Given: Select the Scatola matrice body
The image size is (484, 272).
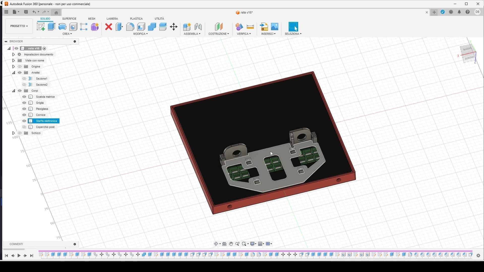Looking at the screenshot, I should [x=45, y=97].
